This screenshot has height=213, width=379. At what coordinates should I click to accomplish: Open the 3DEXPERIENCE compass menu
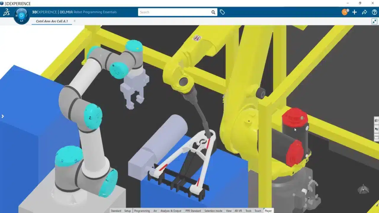click(7, 12)
